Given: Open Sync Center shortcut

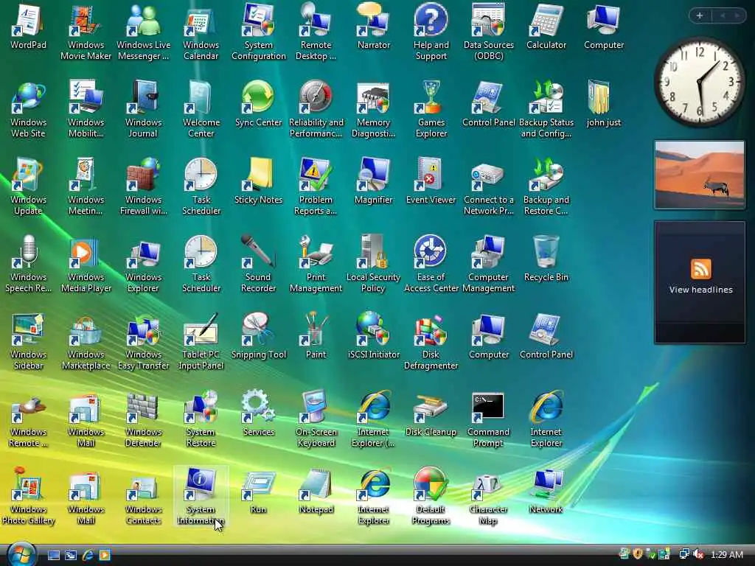Looking at the screenshot, I should (x=259, y=105).
